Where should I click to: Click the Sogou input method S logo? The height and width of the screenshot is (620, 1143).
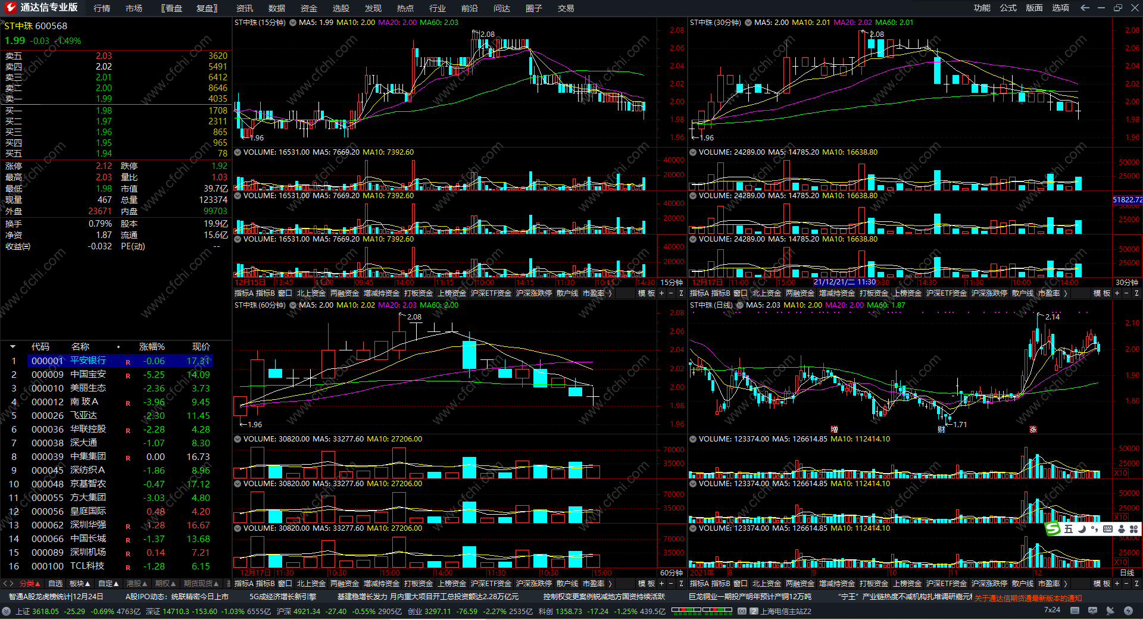(x=1053, y=529)
